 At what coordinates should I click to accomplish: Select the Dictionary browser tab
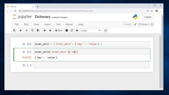click(x=20, y=7)
